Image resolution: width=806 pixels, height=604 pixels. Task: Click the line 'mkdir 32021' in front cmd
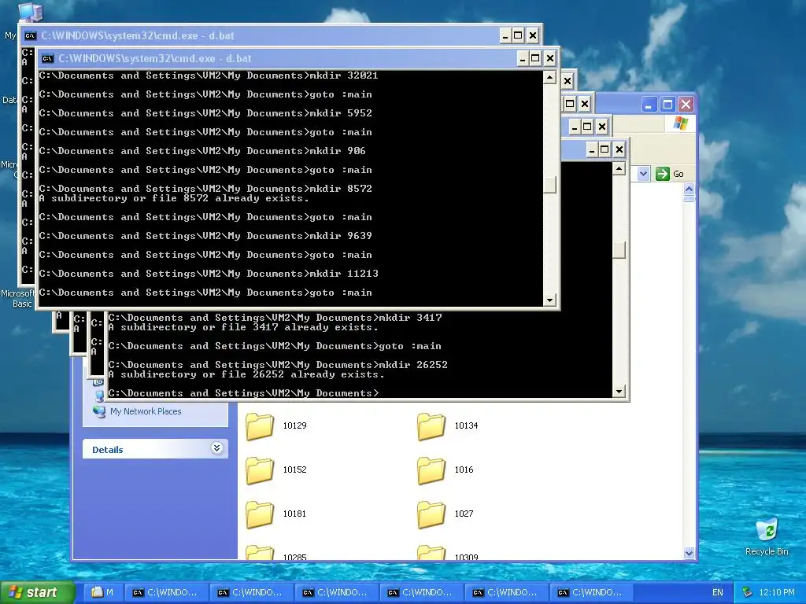(209, 75)
